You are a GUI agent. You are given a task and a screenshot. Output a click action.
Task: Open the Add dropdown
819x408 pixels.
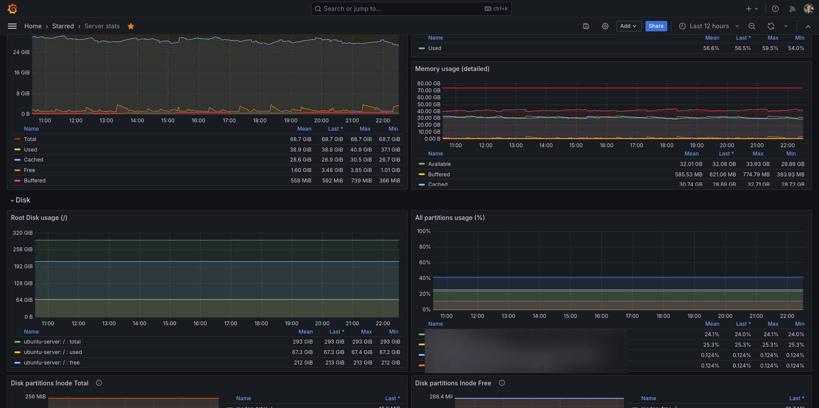pos(628,26)
